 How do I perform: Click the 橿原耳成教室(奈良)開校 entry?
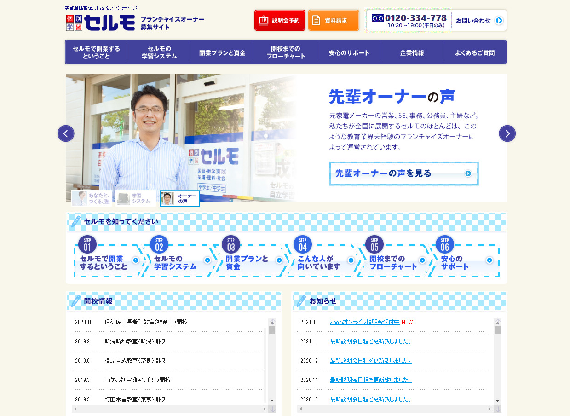(x=135, y=361)
